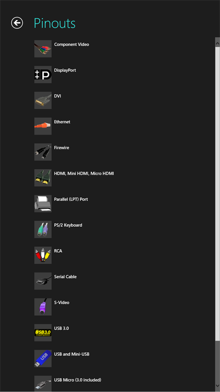The height and width of the screenshot is (392, 220).
Task: Select the DisplayPort logo icon
Action: point(43,75)
